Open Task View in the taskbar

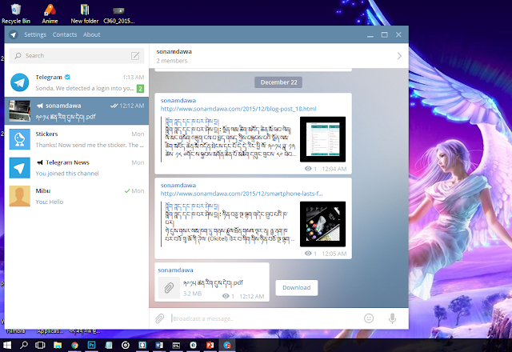pyautogui.click(x=40, y=345)
